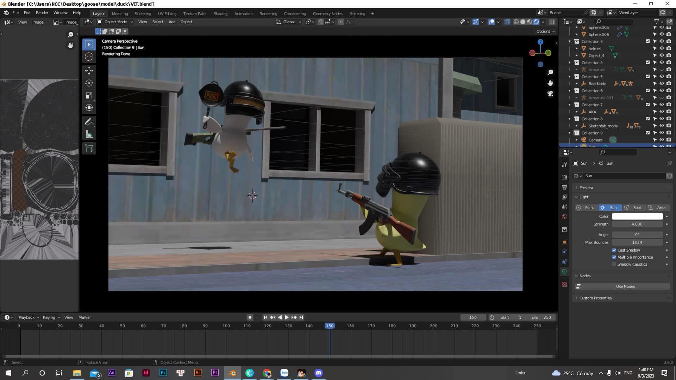
Task: Select the Cursor tool in viewport toolbar
Action: coord(89,57)
